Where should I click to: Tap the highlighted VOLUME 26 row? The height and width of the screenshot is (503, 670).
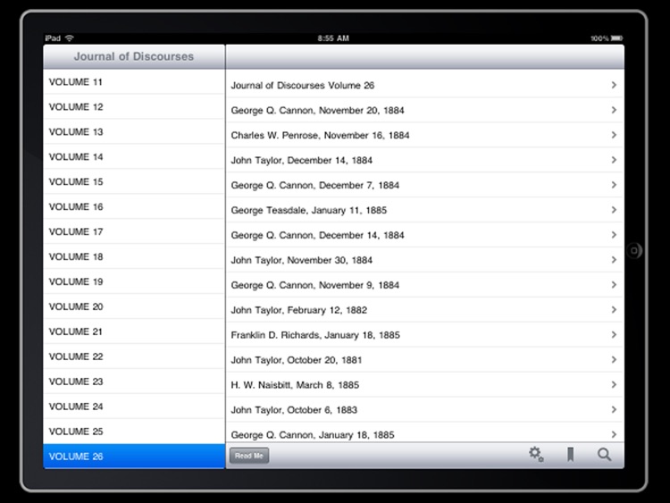(x=134, y=456)
